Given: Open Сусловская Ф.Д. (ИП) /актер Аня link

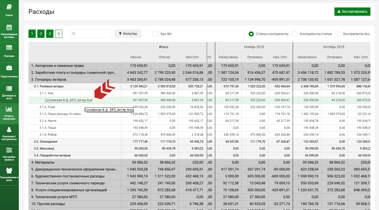Looking at the screenshot, I should point(69,100).
